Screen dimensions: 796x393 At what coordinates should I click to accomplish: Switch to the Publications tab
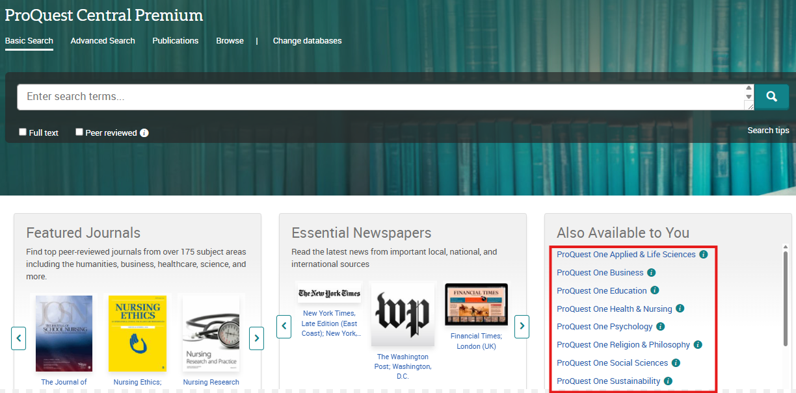(175, 40)
